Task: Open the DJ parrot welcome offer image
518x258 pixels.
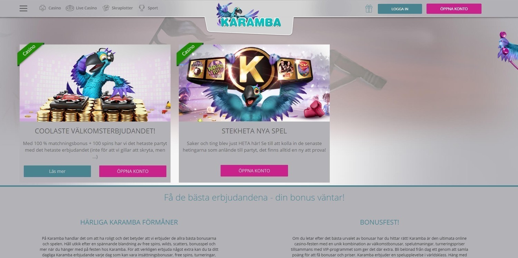Action: (x=95, y=83)
